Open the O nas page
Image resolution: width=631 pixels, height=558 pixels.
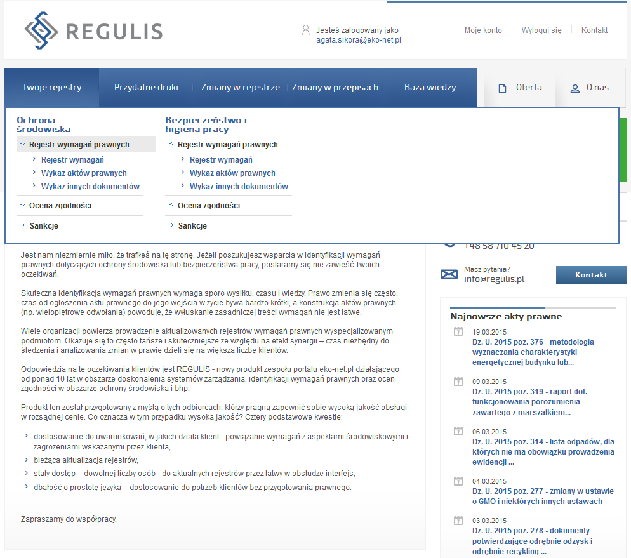coord(590,88)
